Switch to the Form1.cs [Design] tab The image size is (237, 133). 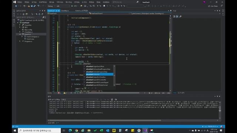click(81, 11)
